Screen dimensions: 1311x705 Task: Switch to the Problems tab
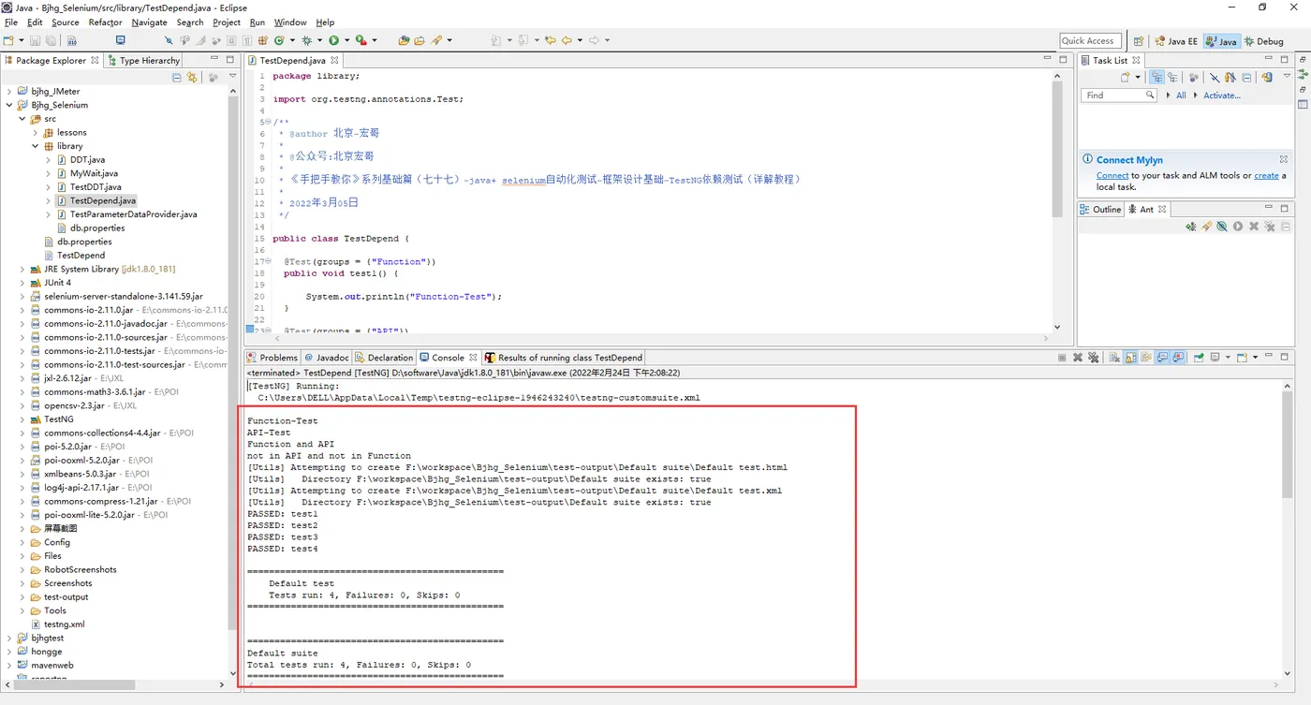click(x=272, y=358)
